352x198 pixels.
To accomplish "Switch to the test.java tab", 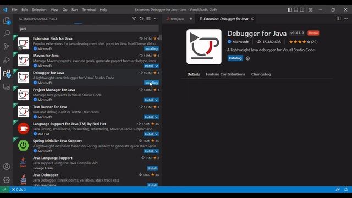I will point(177,19).
